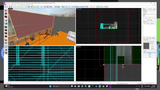The image size is (160, 90).
Task: Set selection mode to Solids
Action: (150, 56)
